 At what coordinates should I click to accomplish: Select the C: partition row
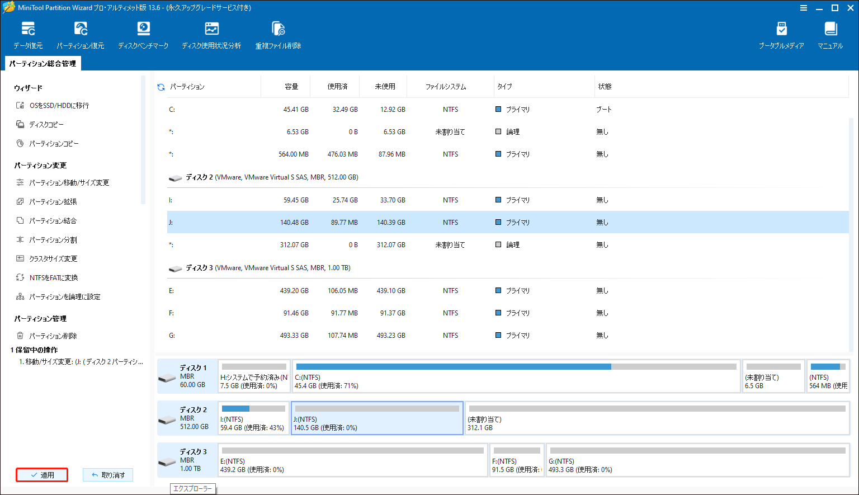point(508,110)
